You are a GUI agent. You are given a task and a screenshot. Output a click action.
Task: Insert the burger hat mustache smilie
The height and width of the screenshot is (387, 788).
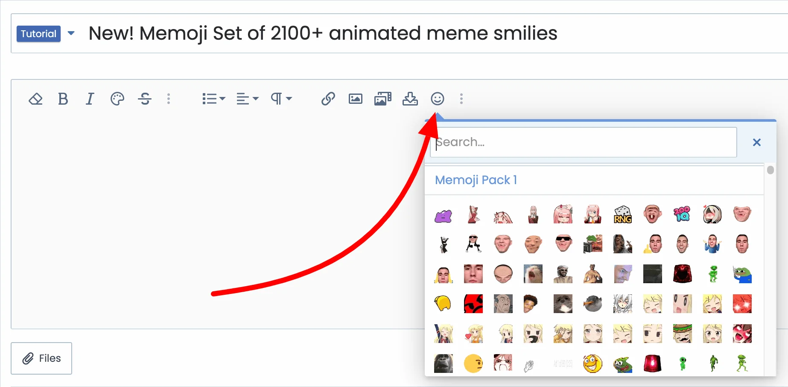point(683,334)
